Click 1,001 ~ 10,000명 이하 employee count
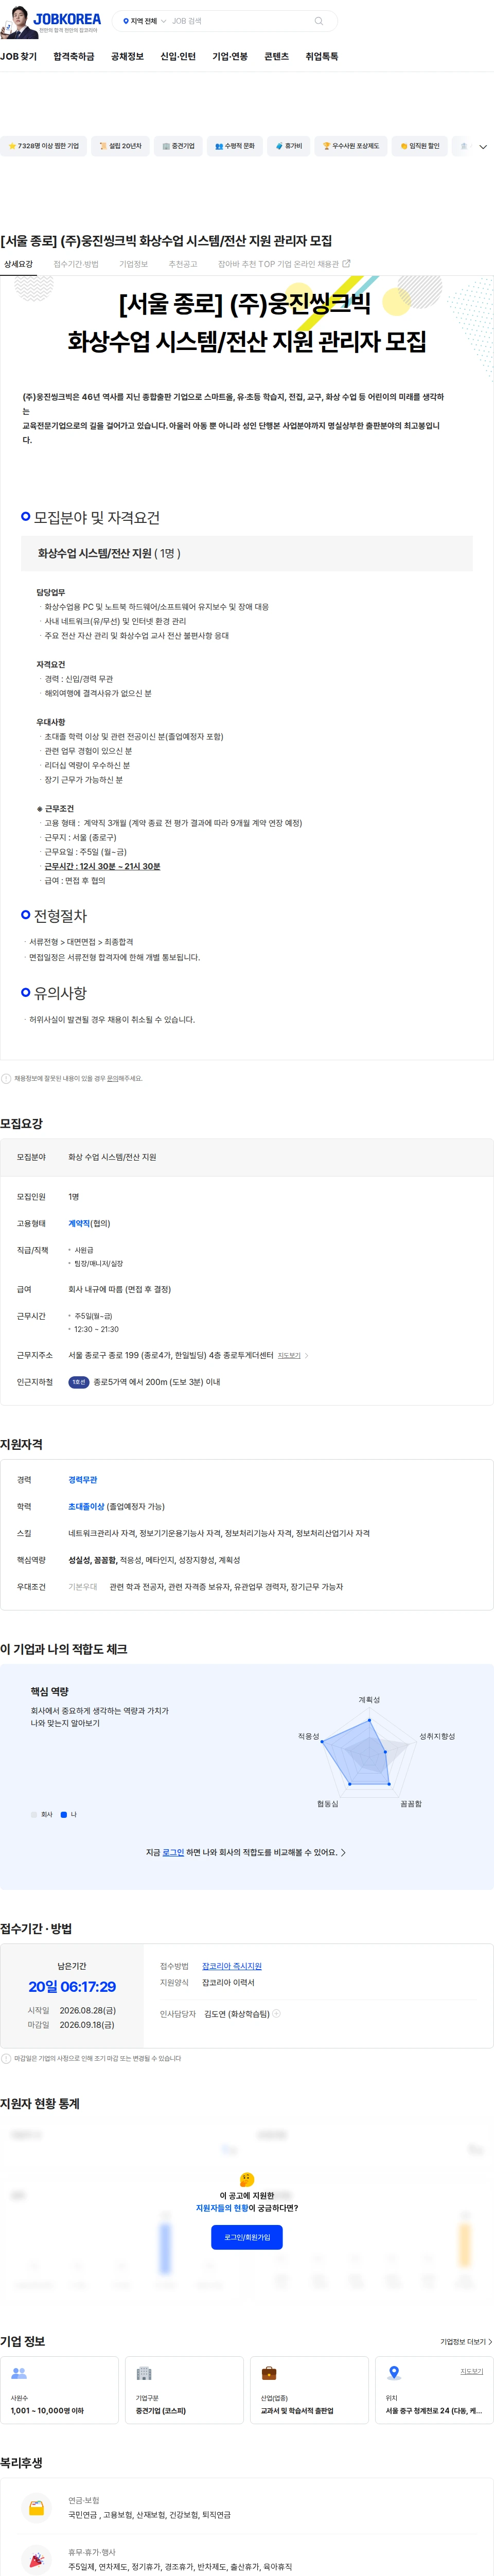This screenshot has height=2576, width=494. (x=47, y=2411)
